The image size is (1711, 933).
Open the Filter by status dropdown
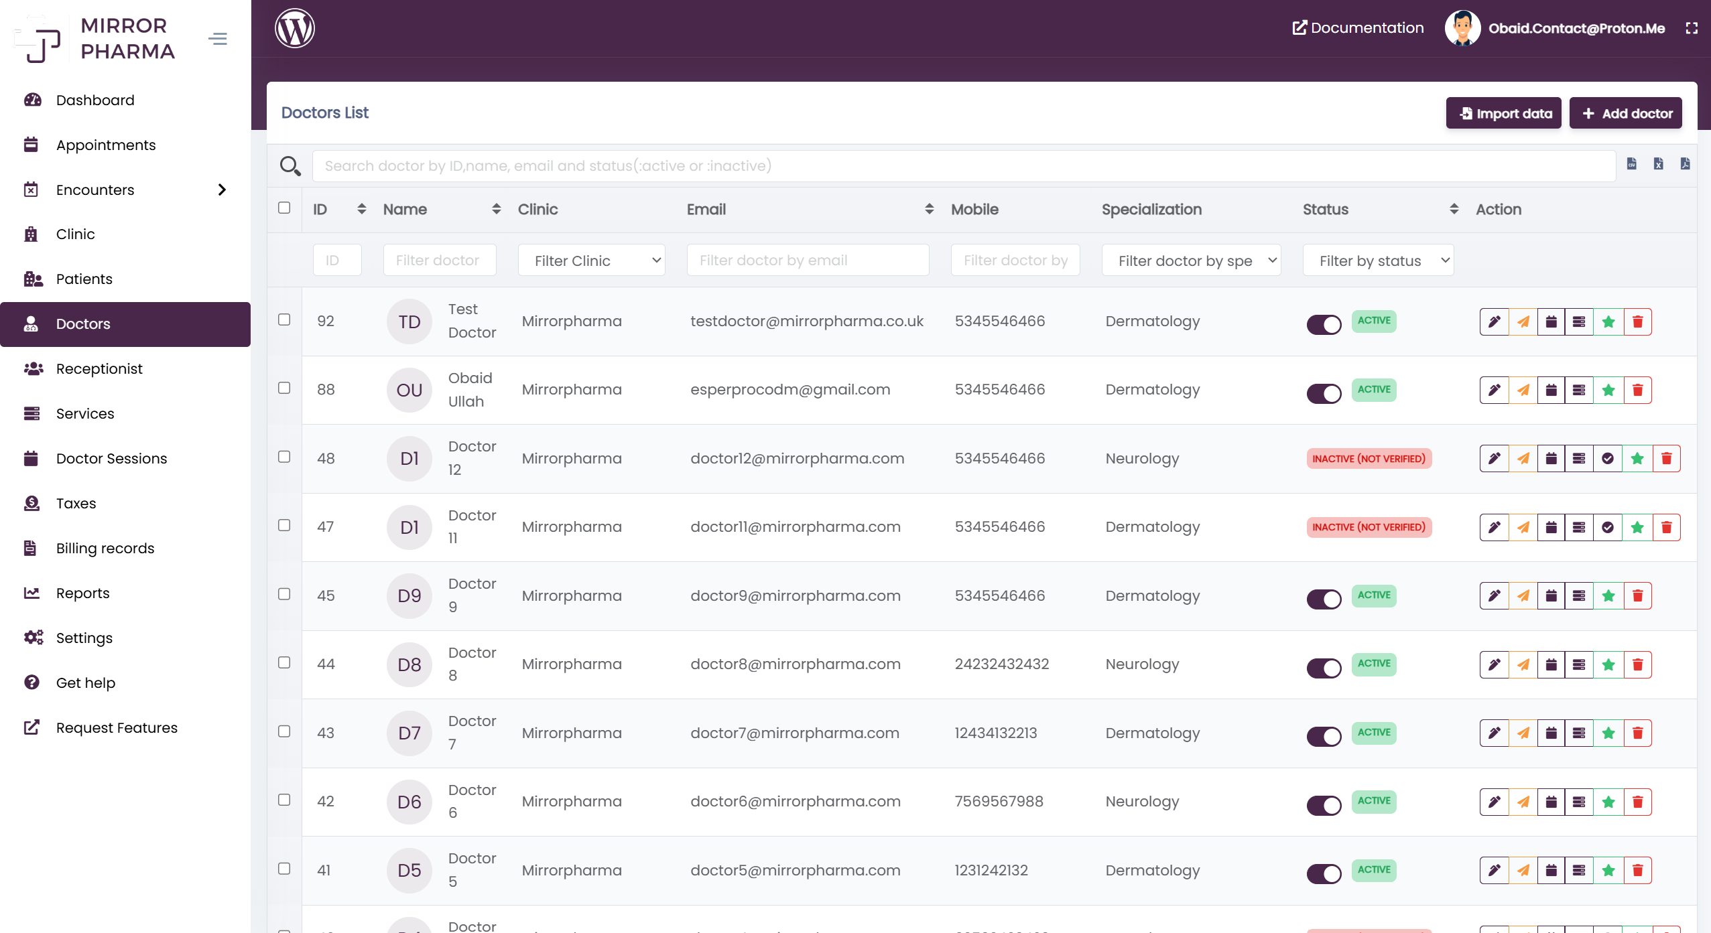pos(1377,261)
